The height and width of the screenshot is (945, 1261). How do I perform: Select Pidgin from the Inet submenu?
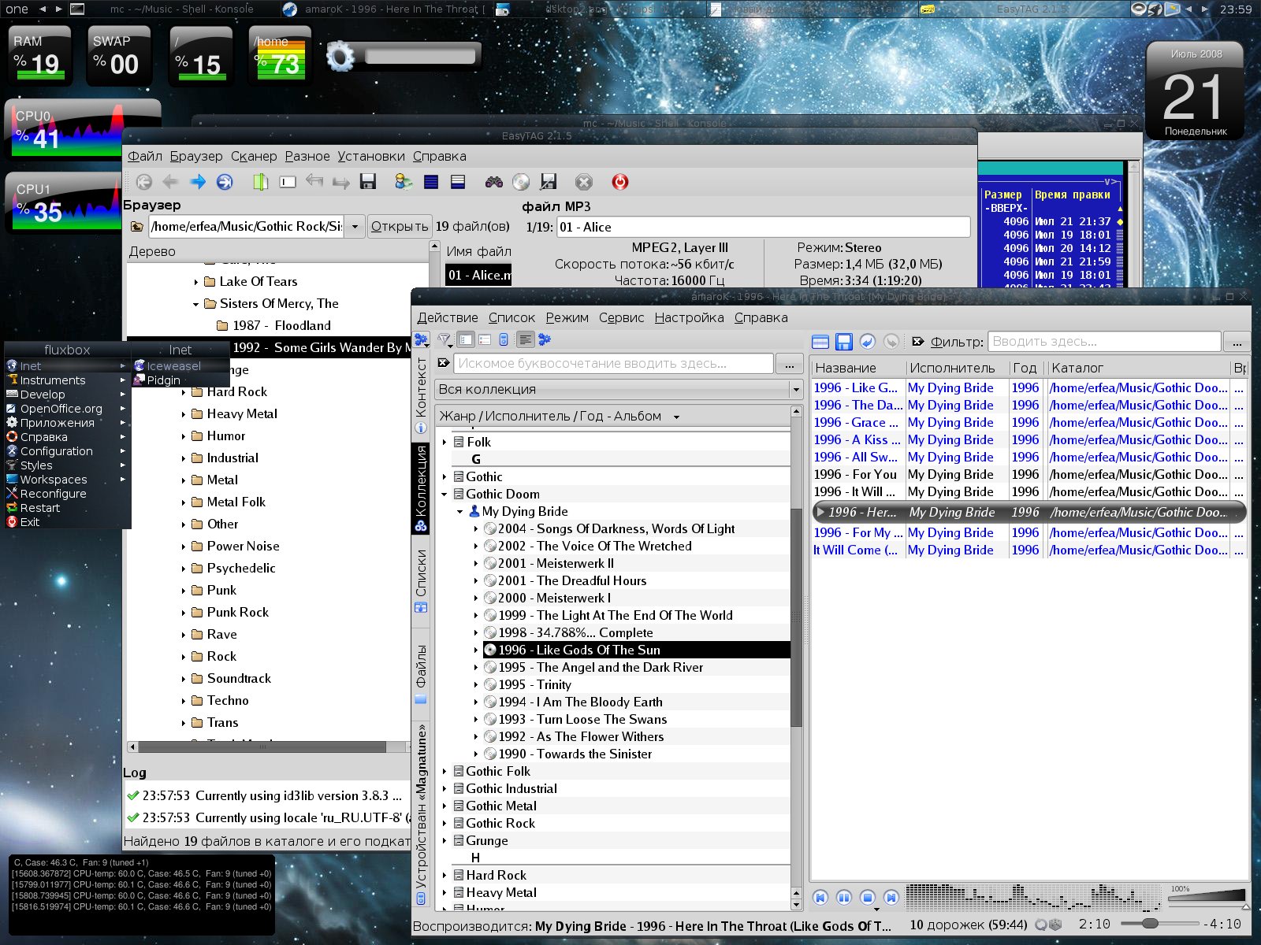tap(163, 380)
